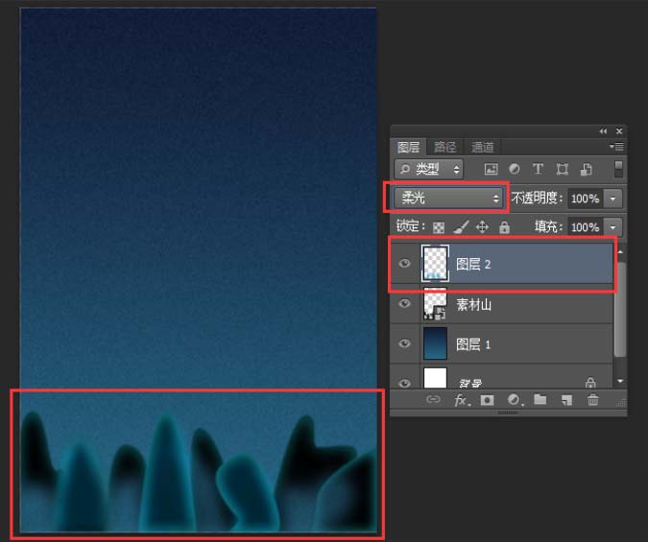The image size is (648, 542).
Task: Switch to the 路径 (Paths) tab
Action: pos(445,147)
